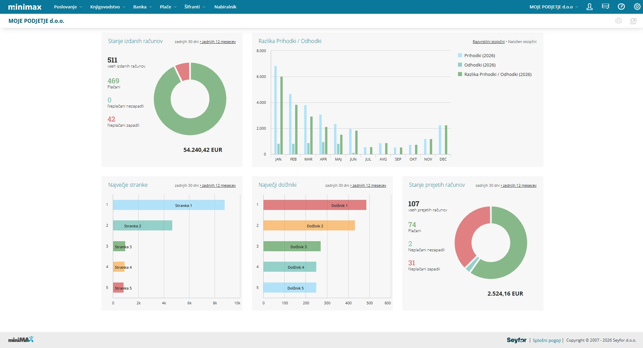
Task: Toggle Odhodki (2026) legend series
Action: (477, 65)
